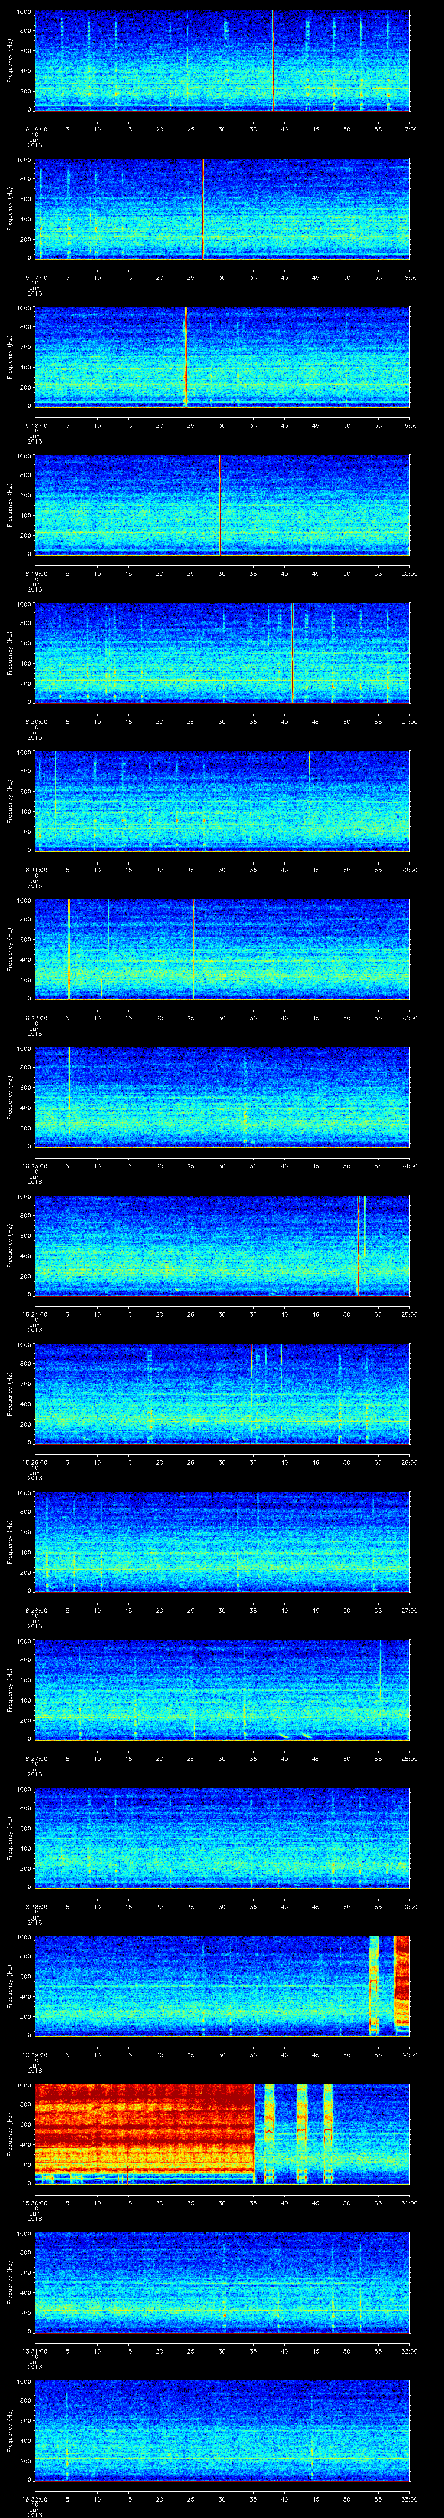The image size is (444, 2518).
Task: Open the spectrogram panel starting at 16:27:00
Action: pyautogui.click(x=222, y=1689)
